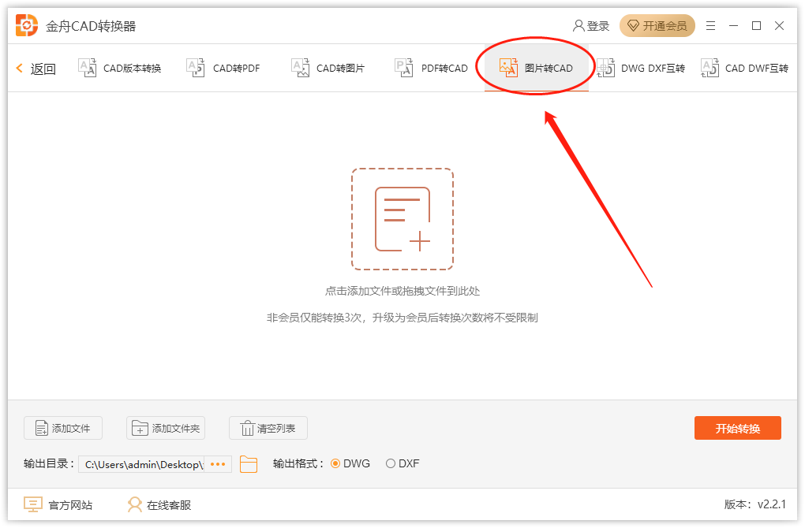Click the file icon of 添加文件
Image resolution: width=805 pixels, height=528 pixels.
pyautogui.click(x=42, y=428)
